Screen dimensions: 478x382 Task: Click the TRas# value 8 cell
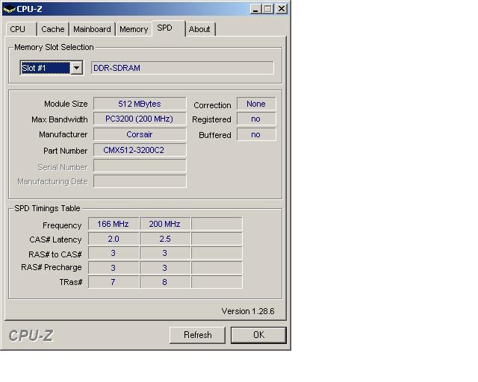tap(165, 282)
